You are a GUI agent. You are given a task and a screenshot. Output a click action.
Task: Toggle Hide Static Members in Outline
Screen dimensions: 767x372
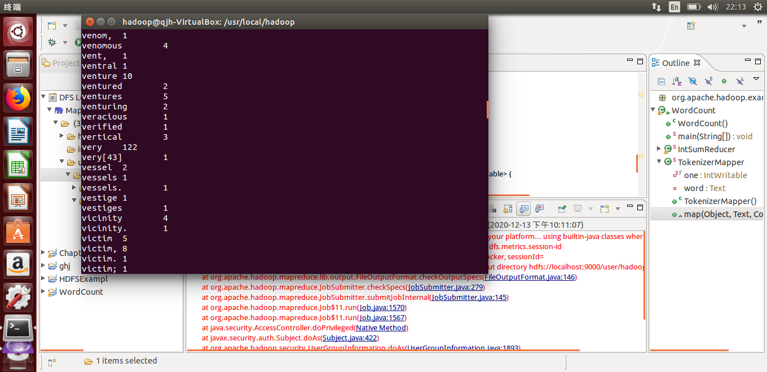[708, 81]
